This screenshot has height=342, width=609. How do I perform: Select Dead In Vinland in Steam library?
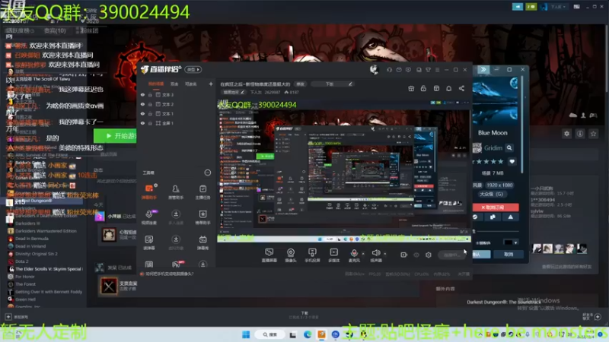coord(30,246)
